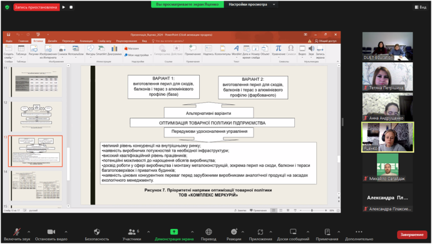432x244 pixels.
Task: Switch layout using Вид button
Action: point(419,7)
